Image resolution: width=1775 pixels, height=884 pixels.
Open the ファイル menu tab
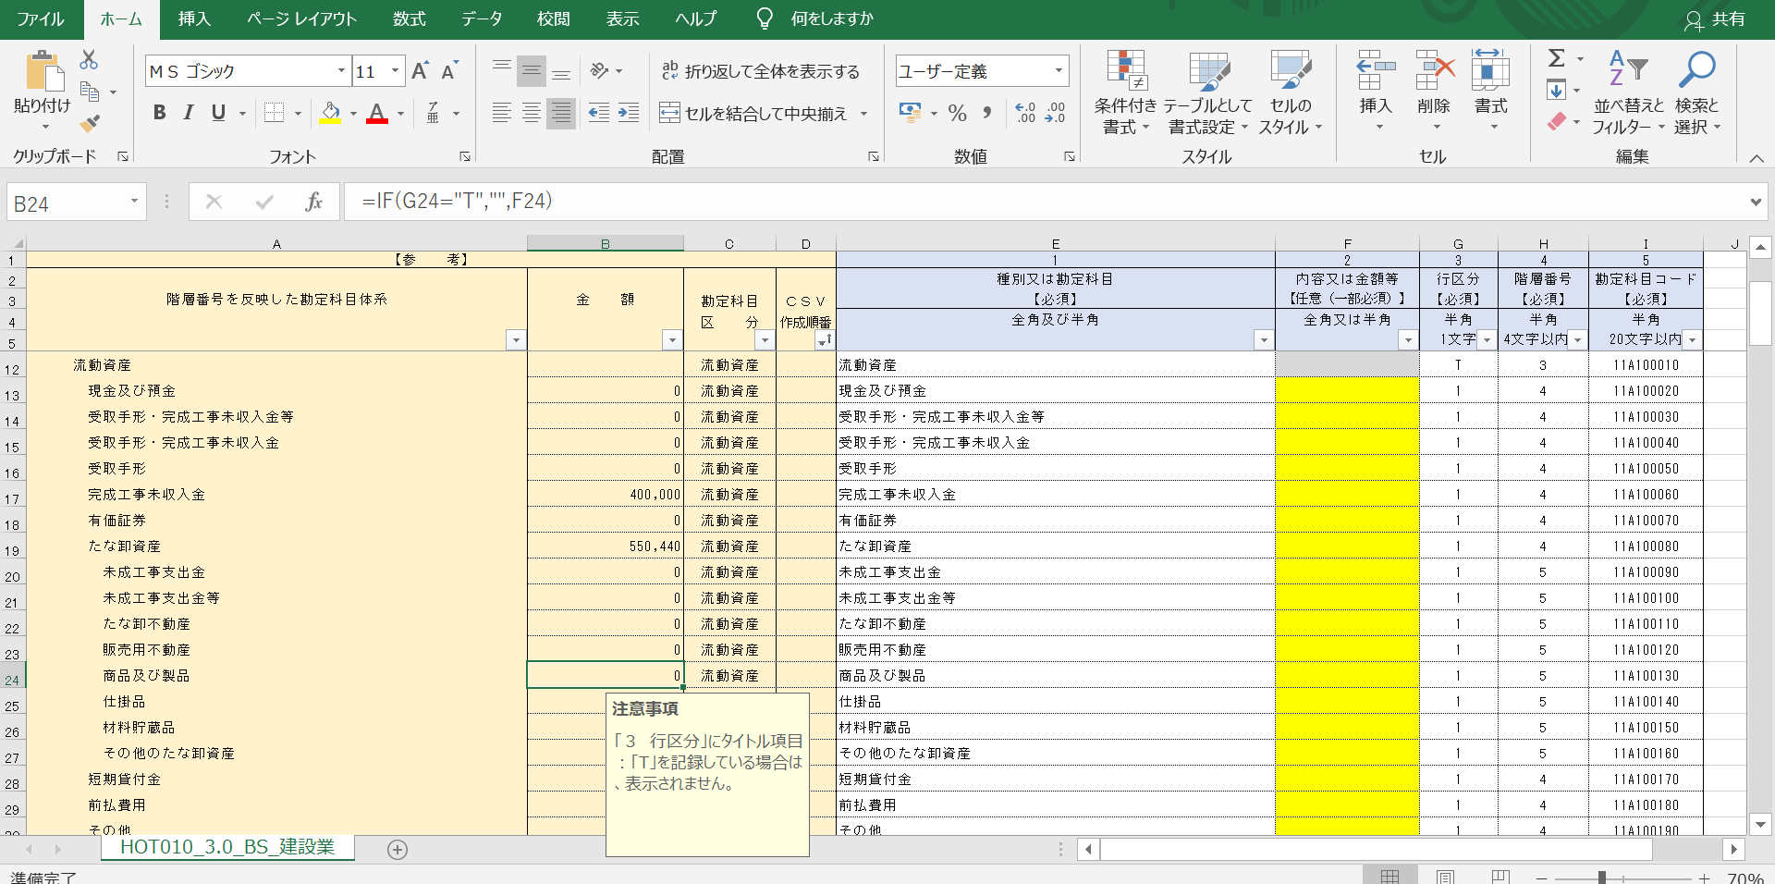tap(41, 18)
